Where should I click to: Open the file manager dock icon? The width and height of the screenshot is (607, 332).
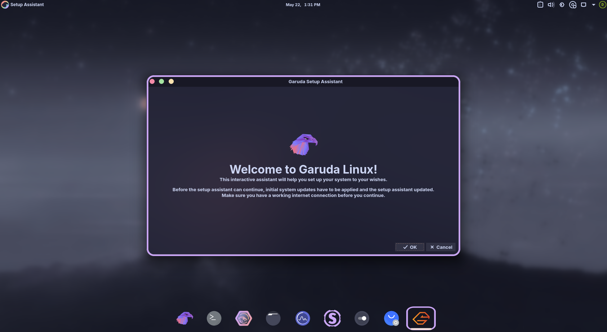tap(273, 318)
